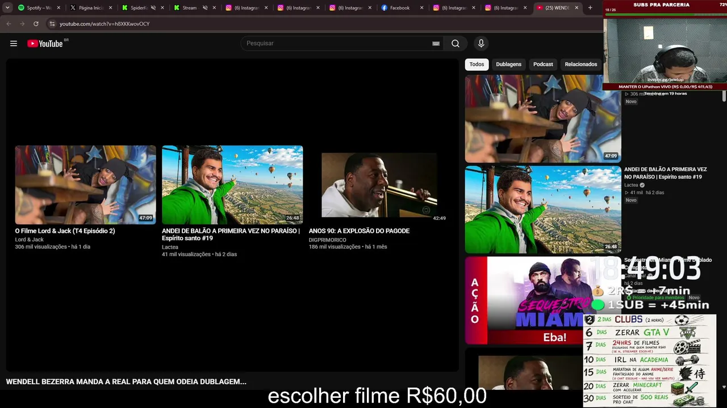Filter suggestions by Podcast
Image resolution: width=727 pixels, height=408 pixels.
point(543,64)
